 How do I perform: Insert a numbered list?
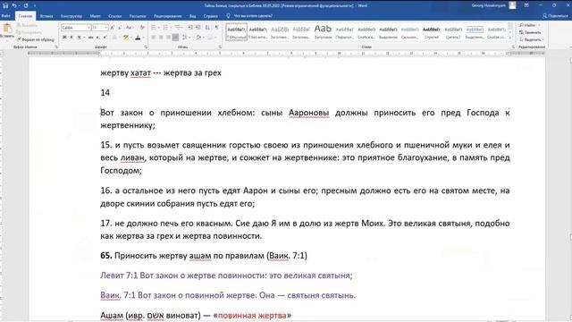tap(165, 28)
